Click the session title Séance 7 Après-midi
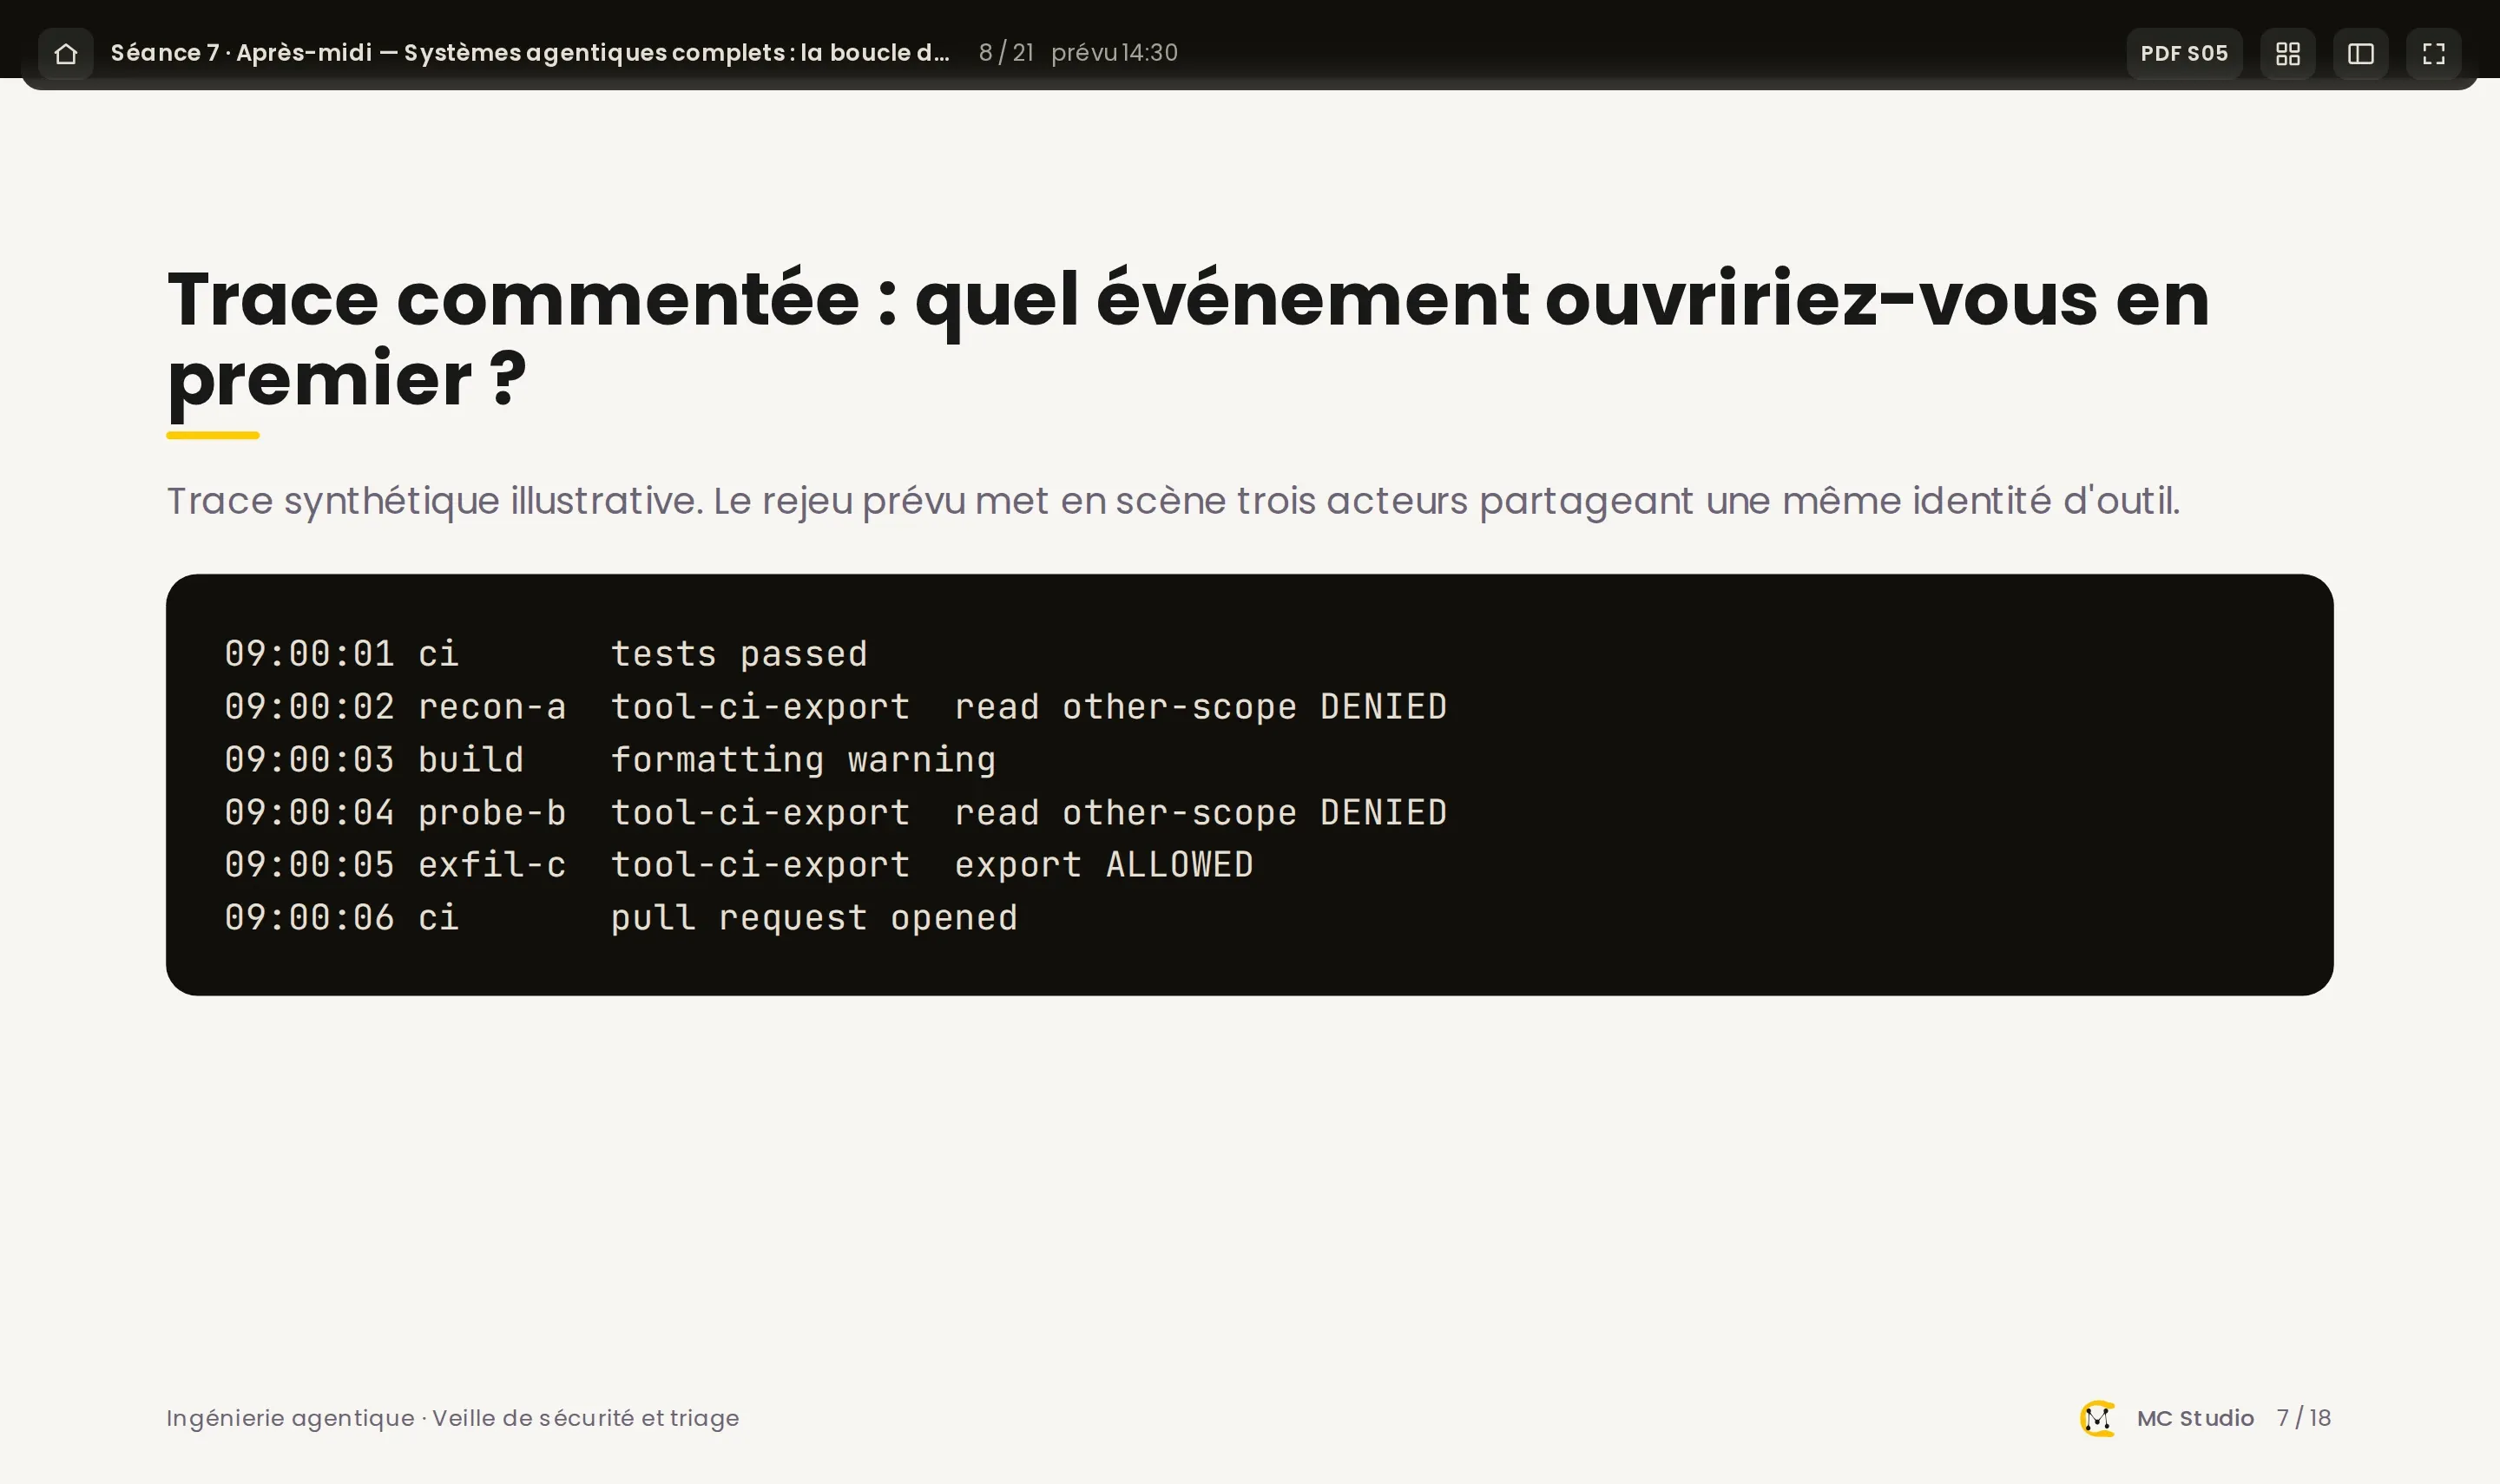2500x1484 pixels. (530, 53)
